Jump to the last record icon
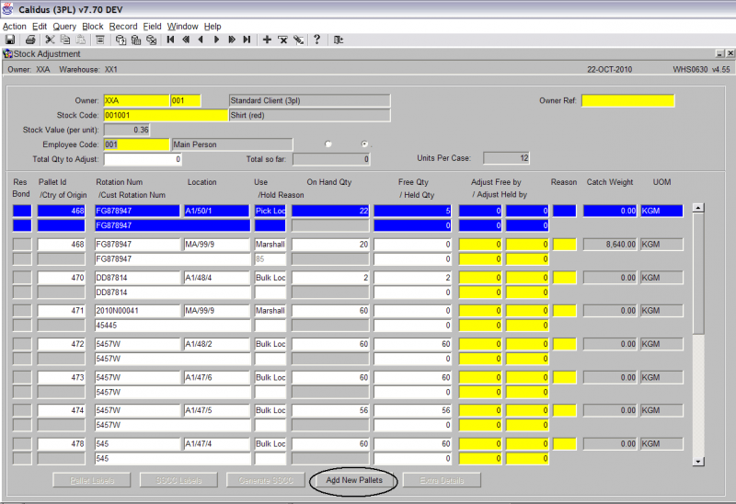 pyautogui.click(x=247, y=40)
